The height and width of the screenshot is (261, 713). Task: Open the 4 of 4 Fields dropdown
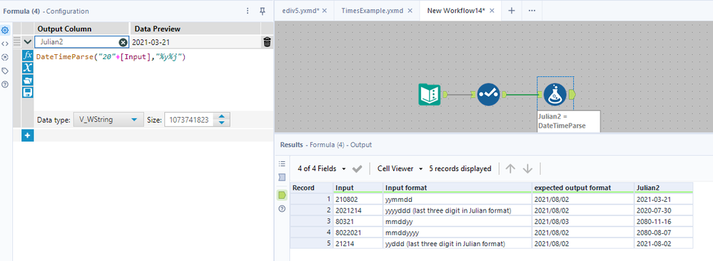coord(321,168)
